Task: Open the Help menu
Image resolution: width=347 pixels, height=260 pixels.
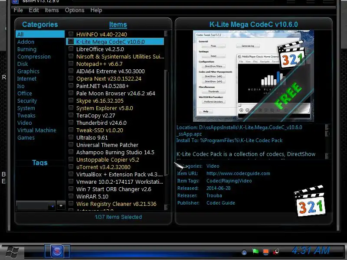Action: (x=96, y=10)
